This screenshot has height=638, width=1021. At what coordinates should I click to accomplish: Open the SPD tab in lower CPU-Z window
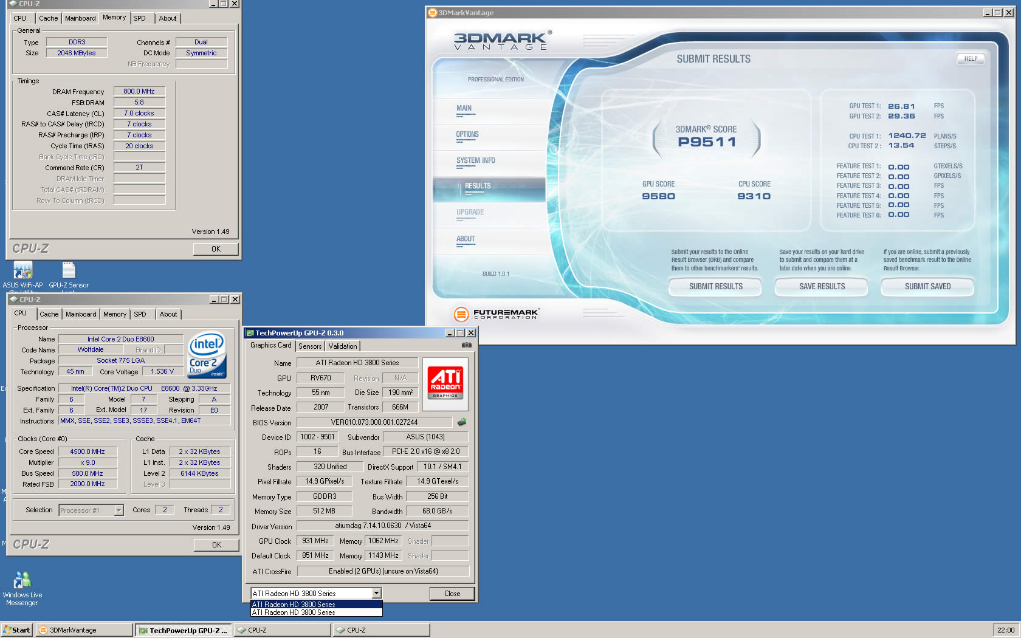pyautogui.click(x=140, y=314)
